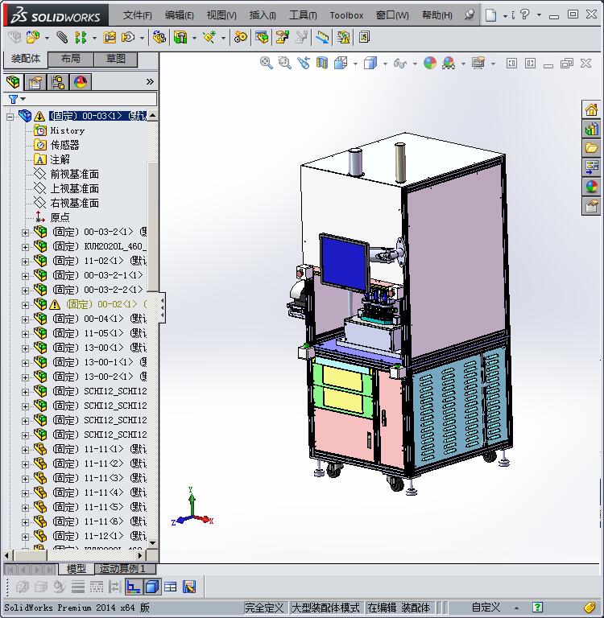Select the 右视基准面 plane
The height and width of the screenshot is (618, 604).
point(74,203)
